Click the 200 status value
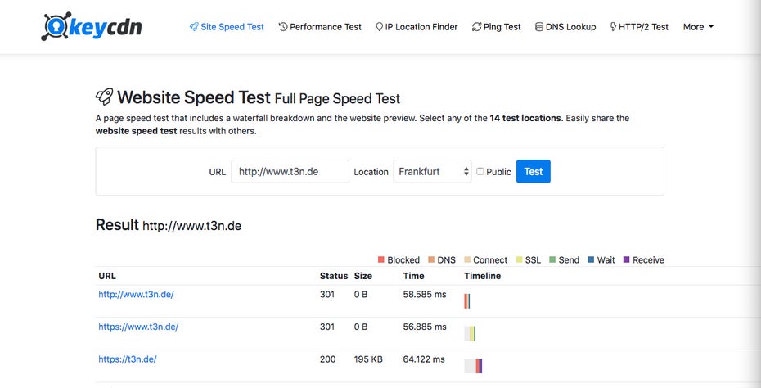761x388 pixels. (327, 359)
